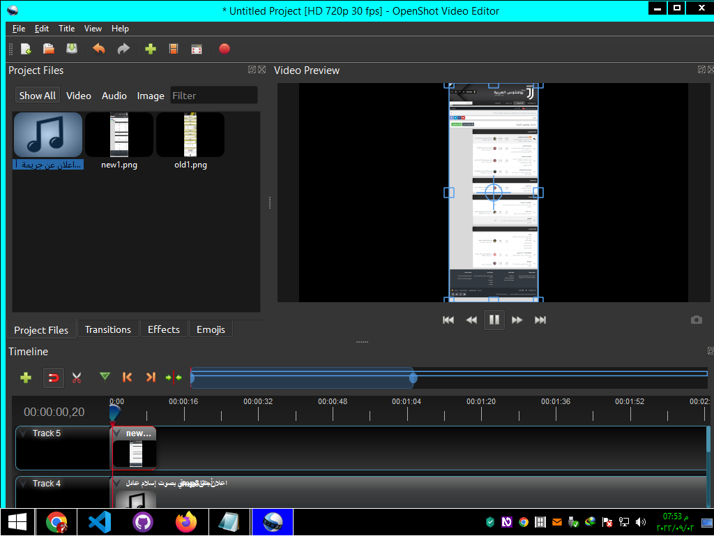Click the New Project toolbar icon
Viewport: 714px width, 536px height.
pyautogui.click(x=26, y=49)
